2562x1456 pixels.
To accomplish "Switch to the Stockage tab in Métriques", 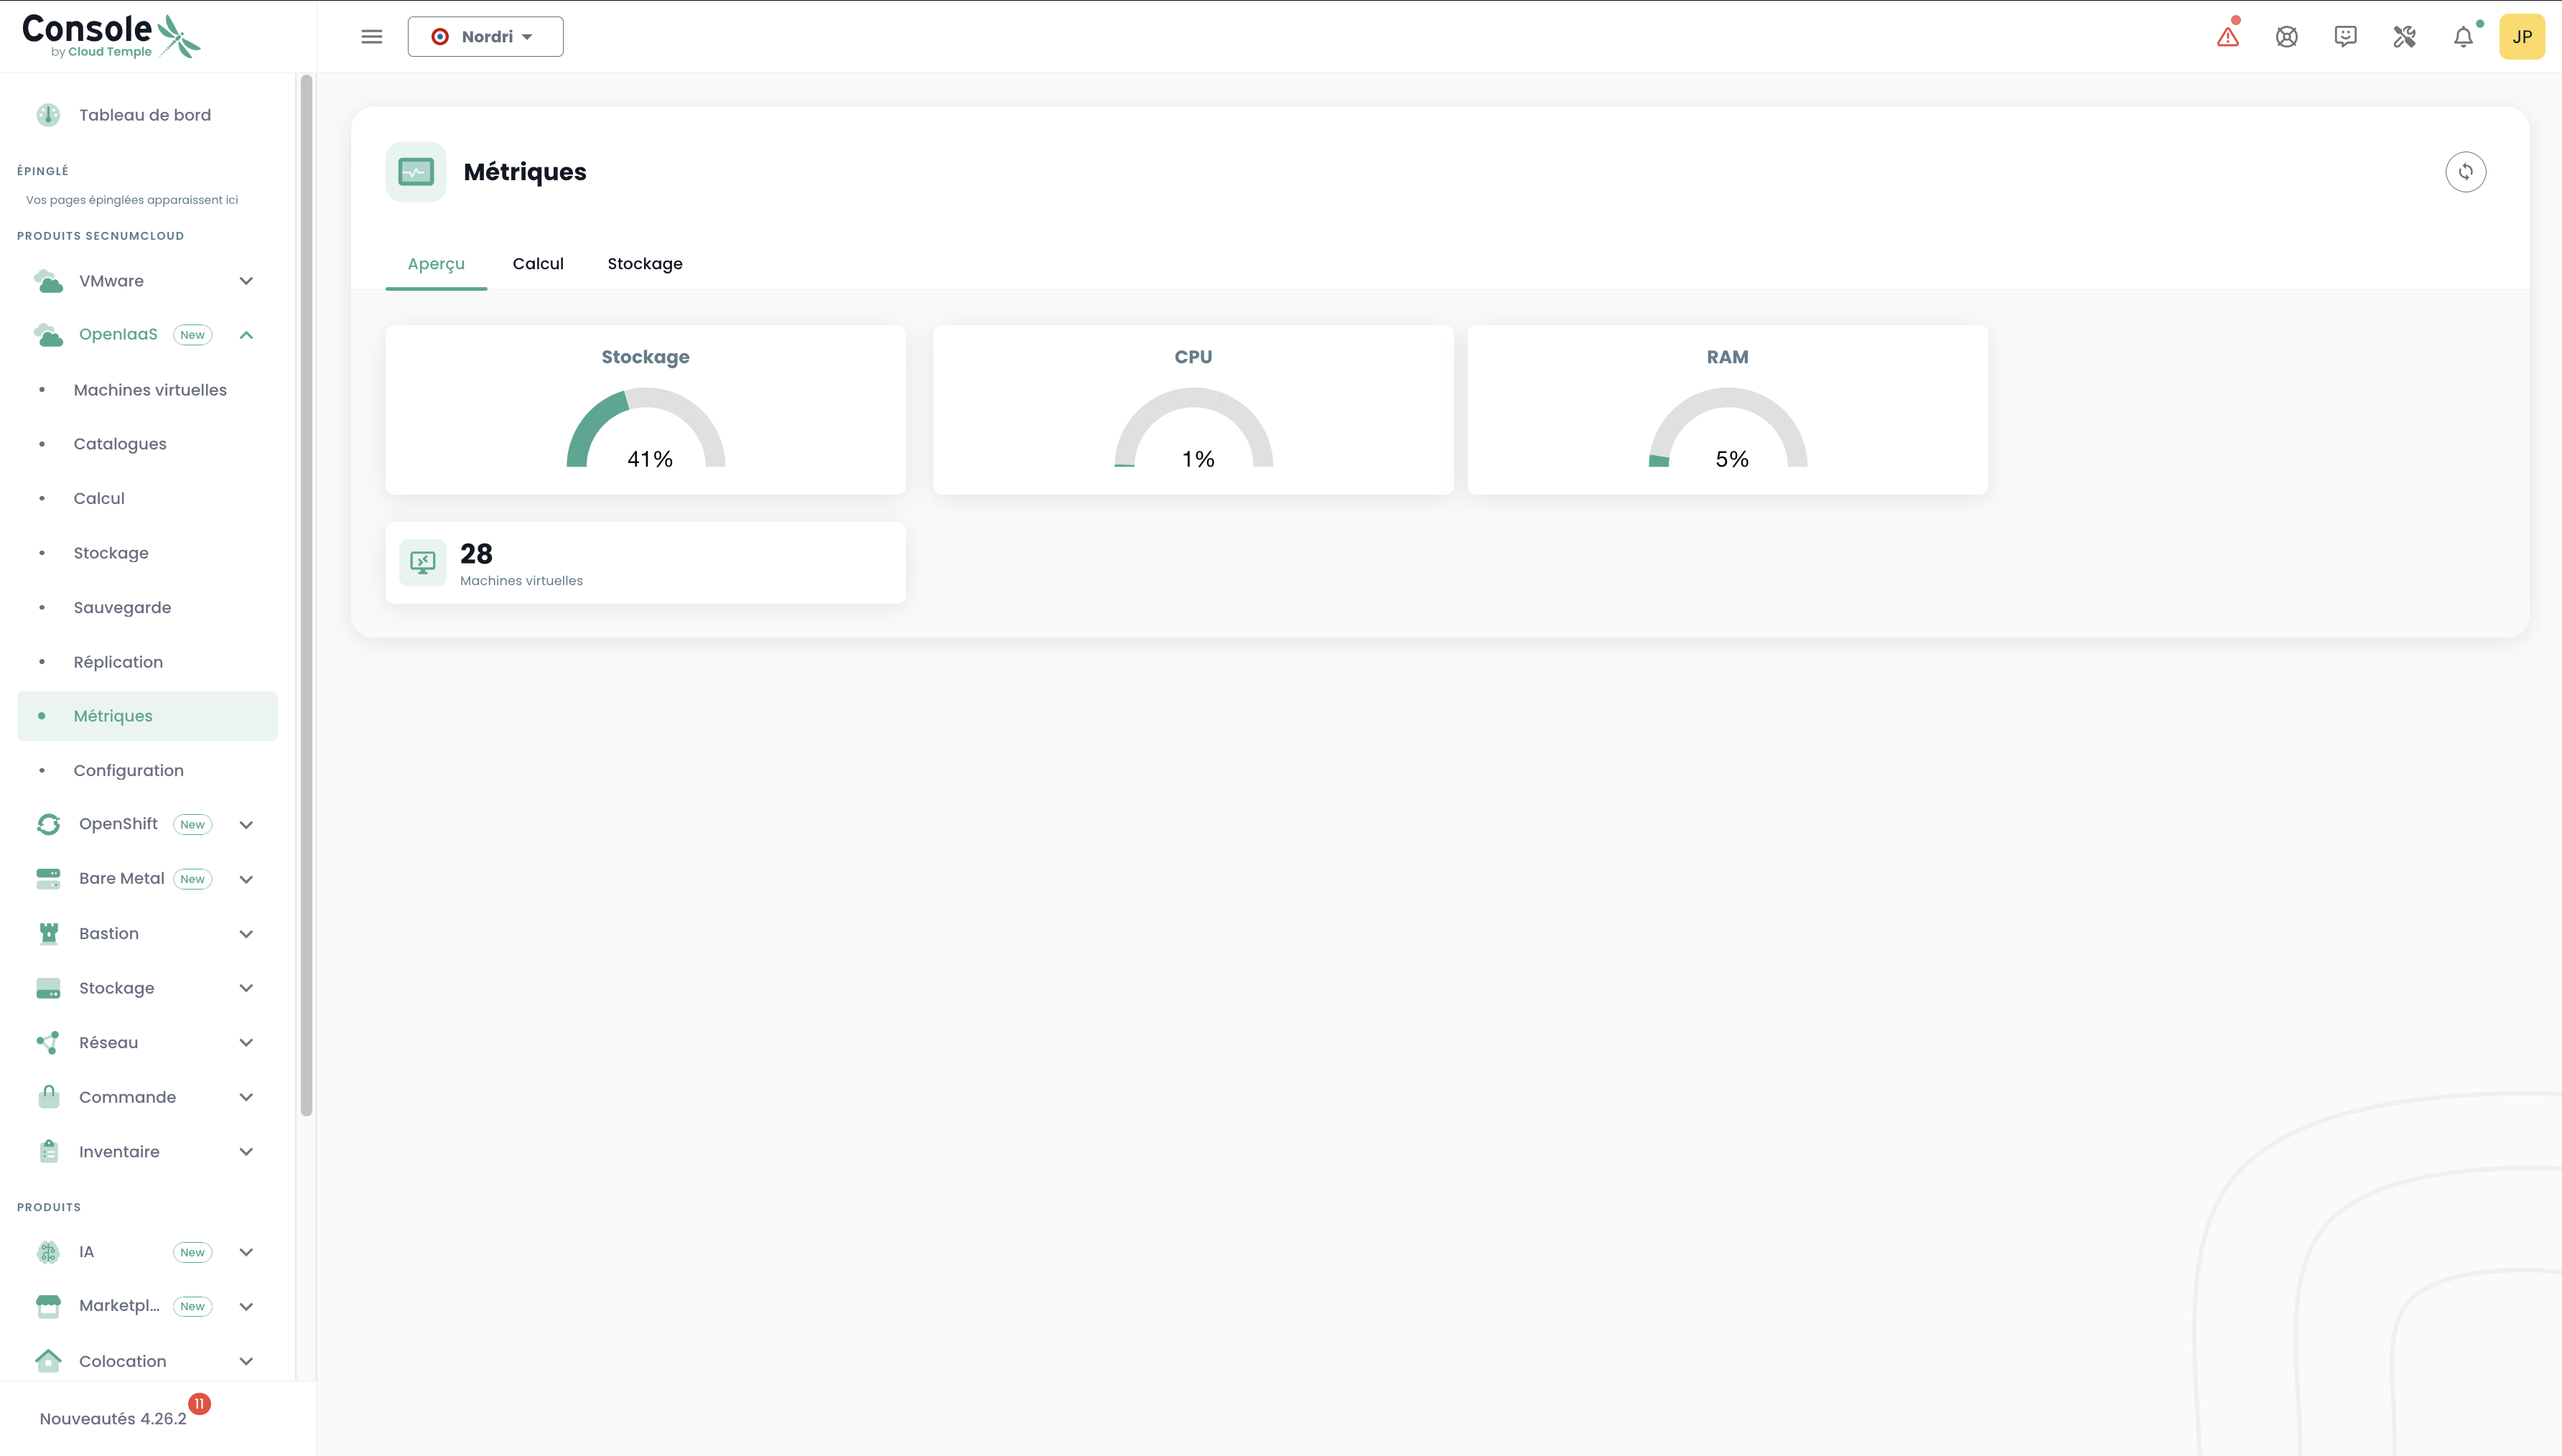I will [x=645, y=264].
